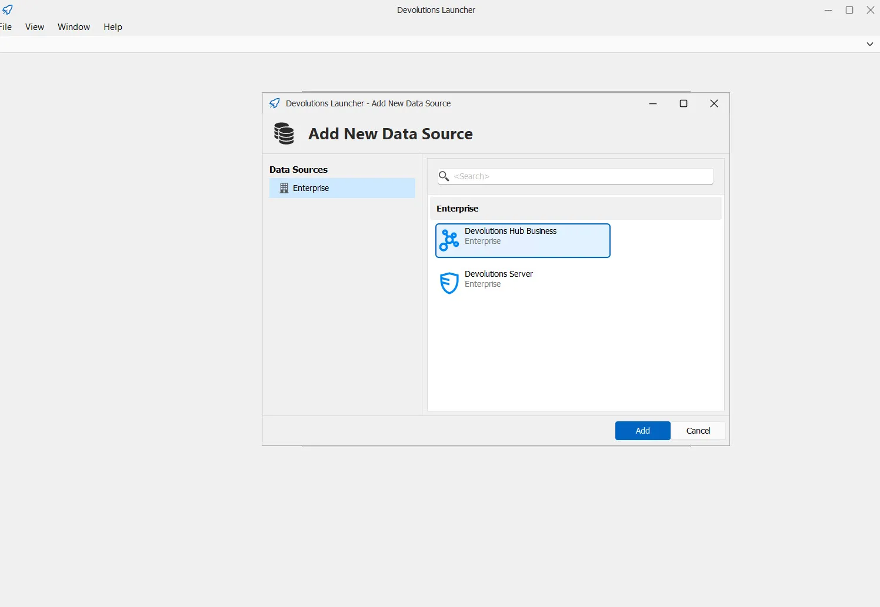Click the rocket icon in dialog title bar

tap(275, 103)
